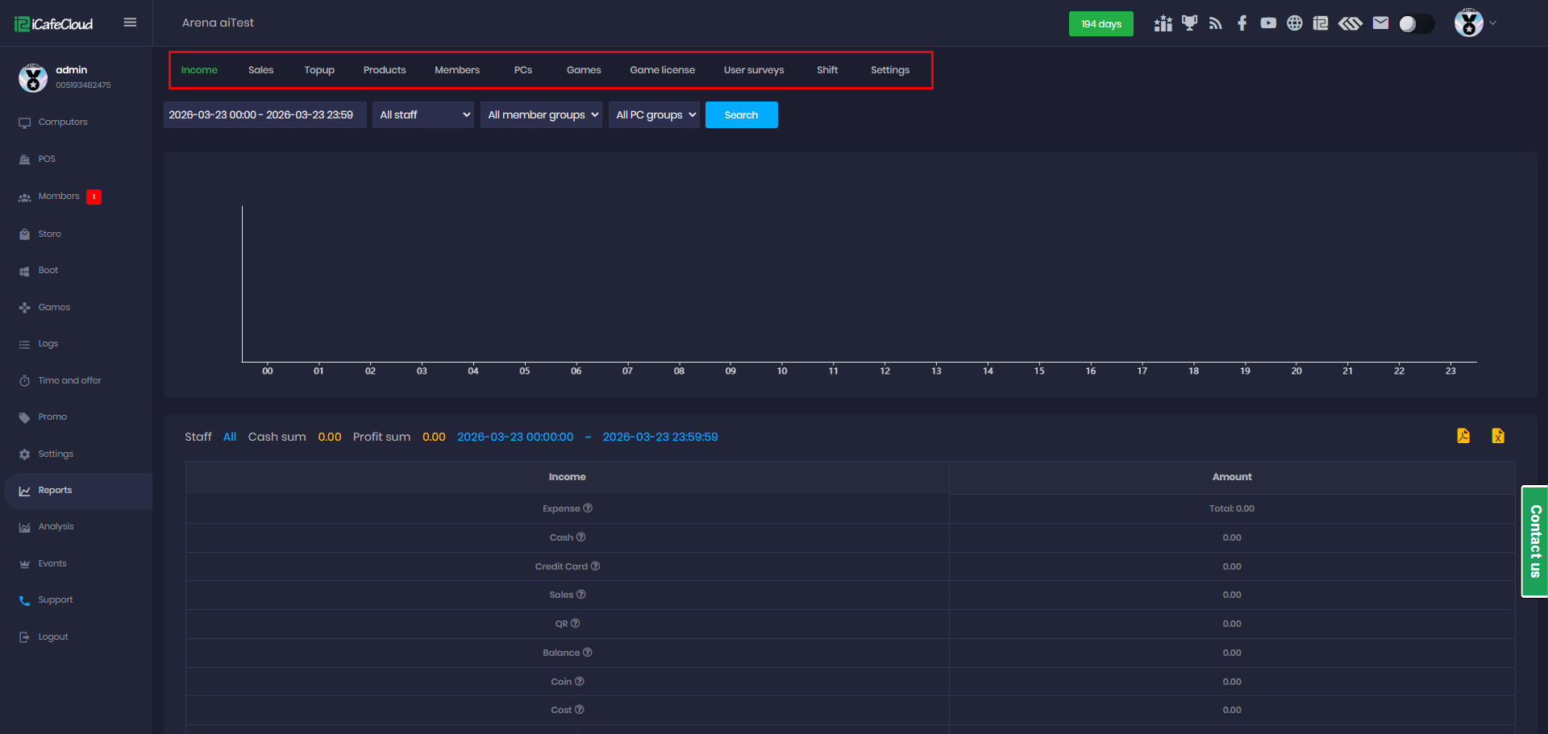
Task: Open the Game license tab
Action: pyautogui.click(x=662, y=70)
